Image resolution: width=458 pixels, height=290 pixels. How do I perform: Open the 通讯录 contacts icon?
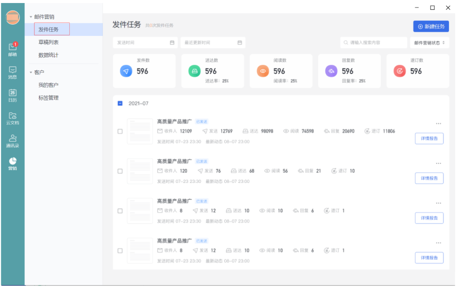coord(13,141)
